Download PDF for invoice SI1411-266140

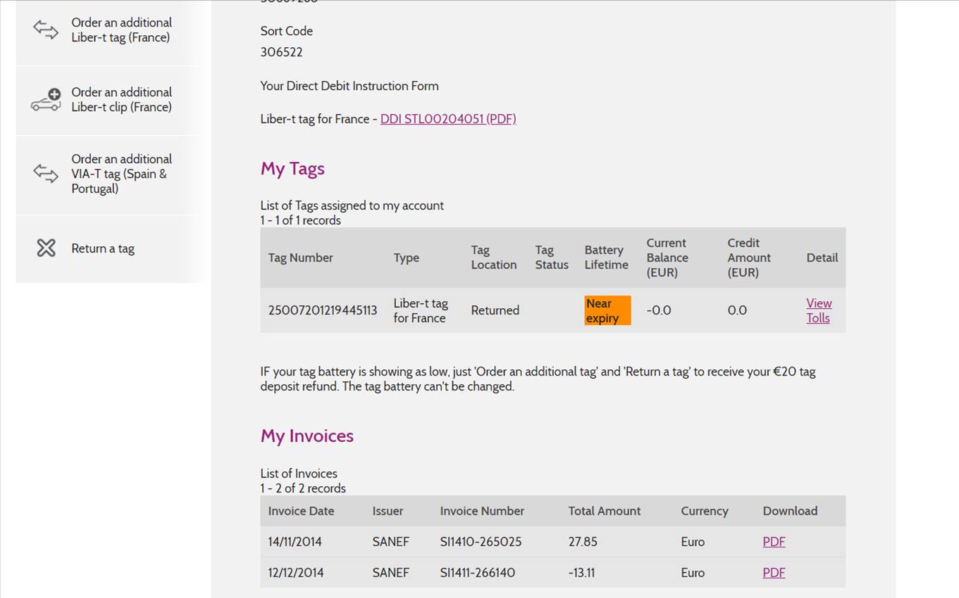click(x=774, y=573)
